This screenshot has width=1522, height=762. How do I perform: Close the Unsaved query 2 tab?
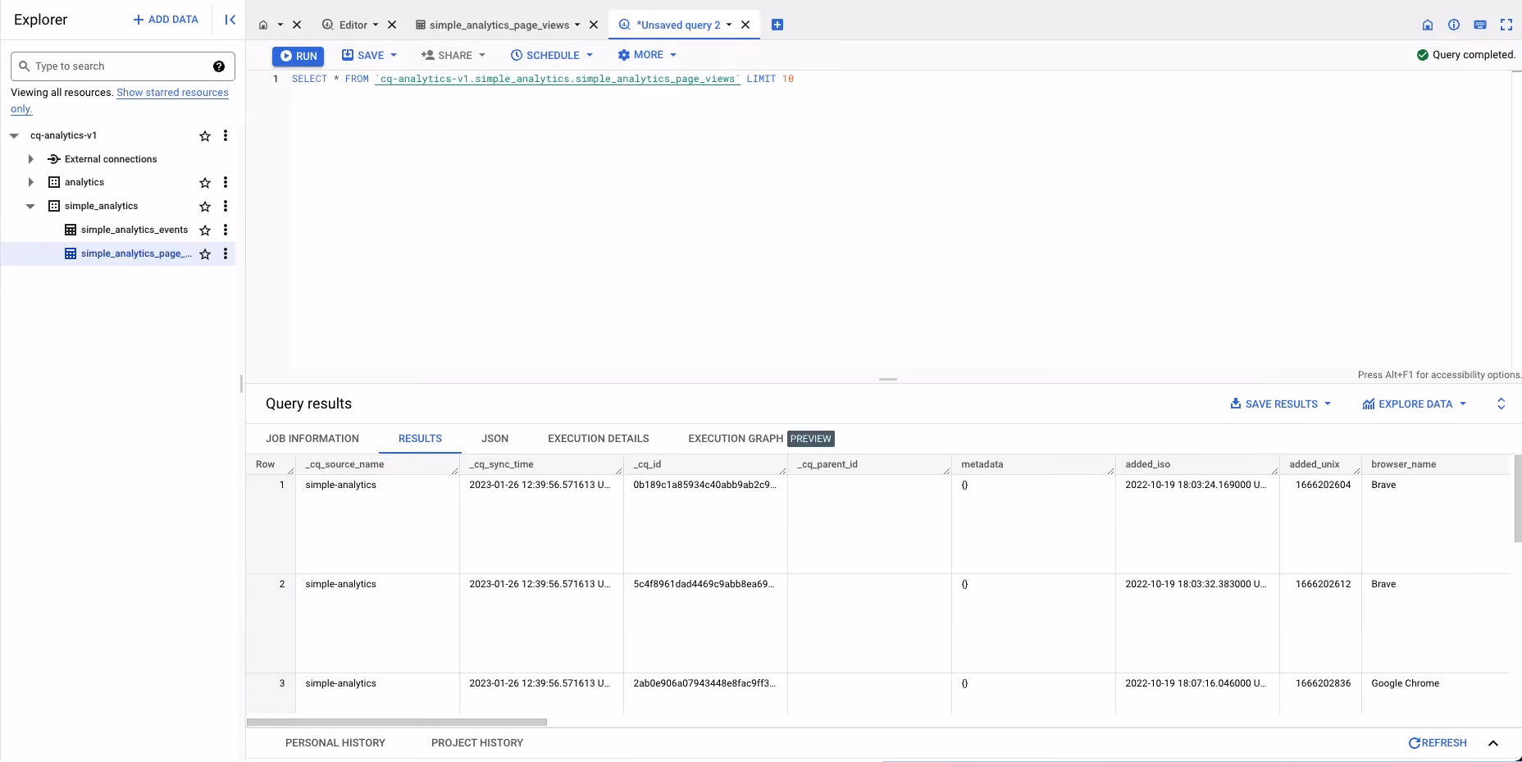tap(745, 25)
